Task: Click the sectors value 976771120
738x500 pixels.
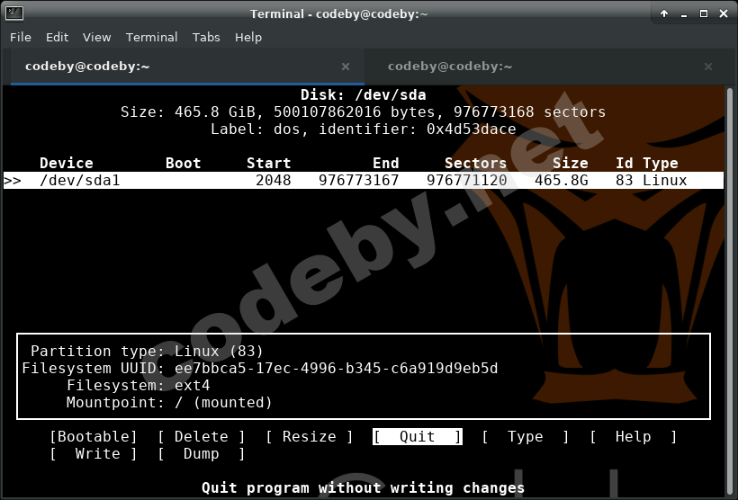Action: click(x=467, y=180)
